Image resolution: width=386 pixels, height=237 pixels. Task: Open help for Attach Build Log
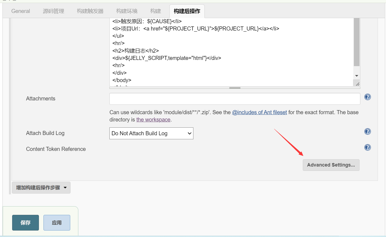[367, 131]
